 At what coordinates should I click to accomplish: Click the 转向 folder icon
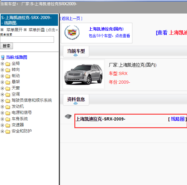tap(8, 70)
